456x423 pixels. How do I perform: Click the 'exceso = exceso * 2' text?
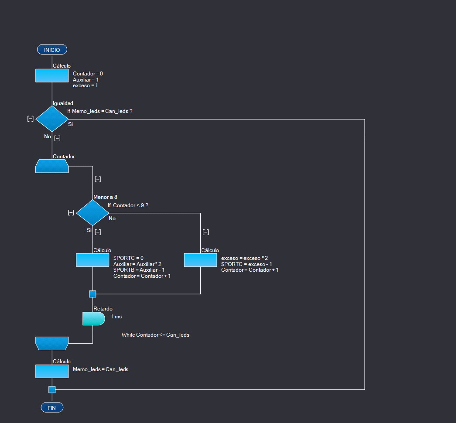244,258
